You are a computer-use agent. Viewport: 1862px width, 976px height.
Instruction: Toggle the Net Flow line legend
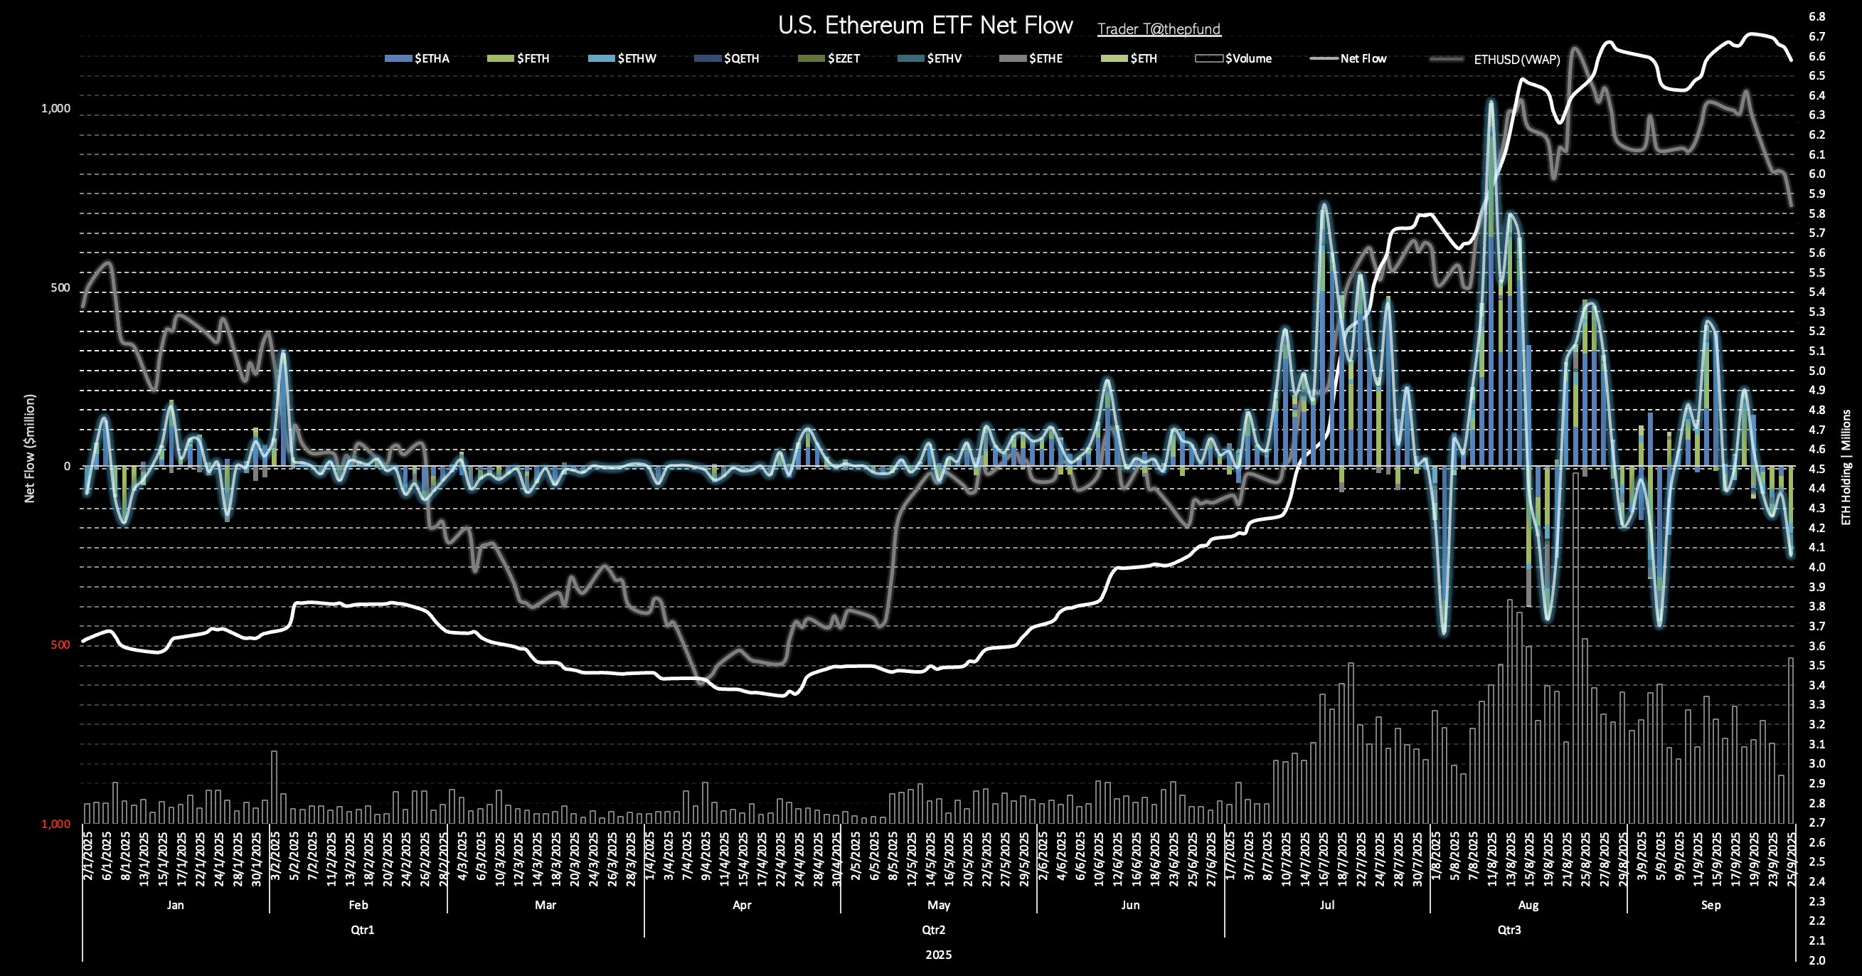pos(1363,58)
